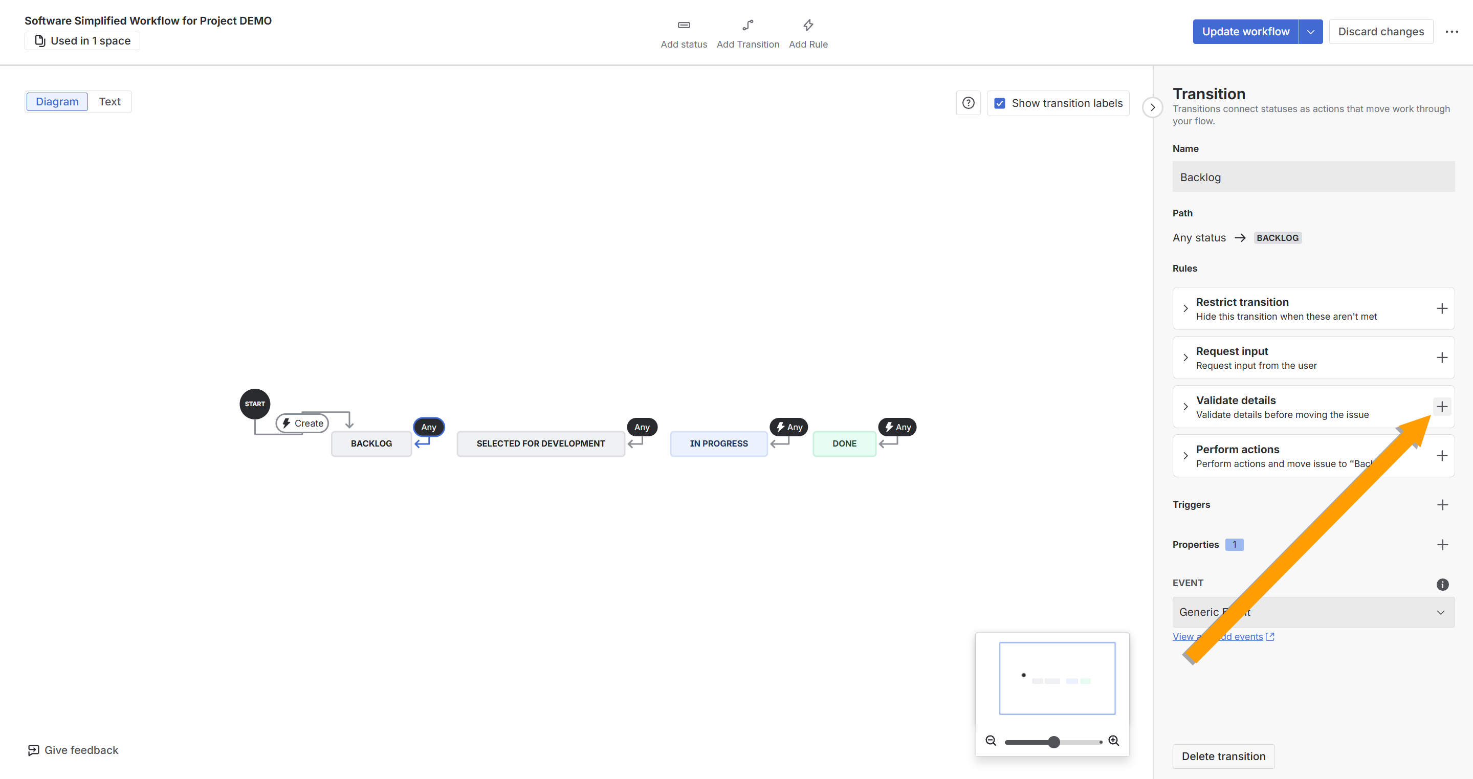Select the DONE status node
1473x779 pixels.
click(844, 443)
